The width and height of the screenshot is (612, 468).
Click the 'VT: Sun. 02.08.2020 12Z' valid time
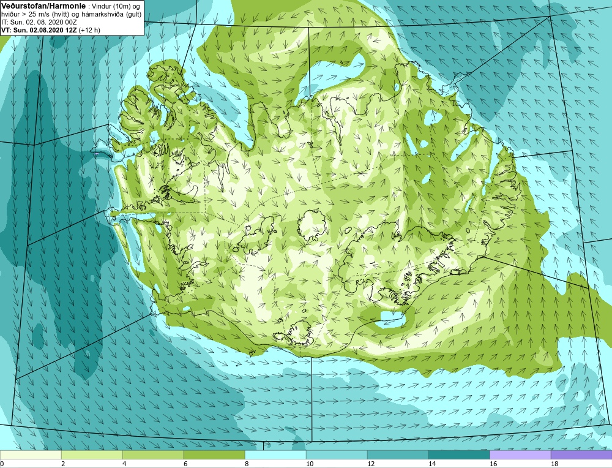tap(39, 30)
